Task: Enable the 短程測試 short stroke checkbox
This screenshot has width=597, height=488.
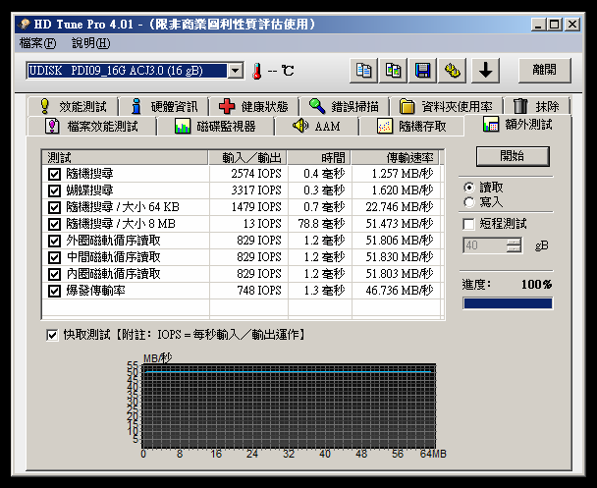Action: click(x=468, y=224)
